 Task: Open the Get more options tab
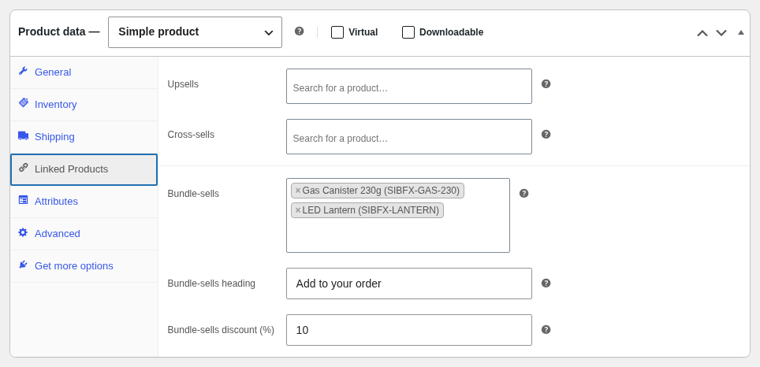point(84,266)
